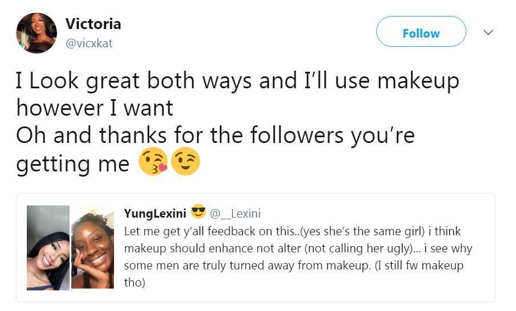The width and height of the screenshot is (516, 311).
Task: Open Victoria's profile avatar picture
Action: click(36, 33)
